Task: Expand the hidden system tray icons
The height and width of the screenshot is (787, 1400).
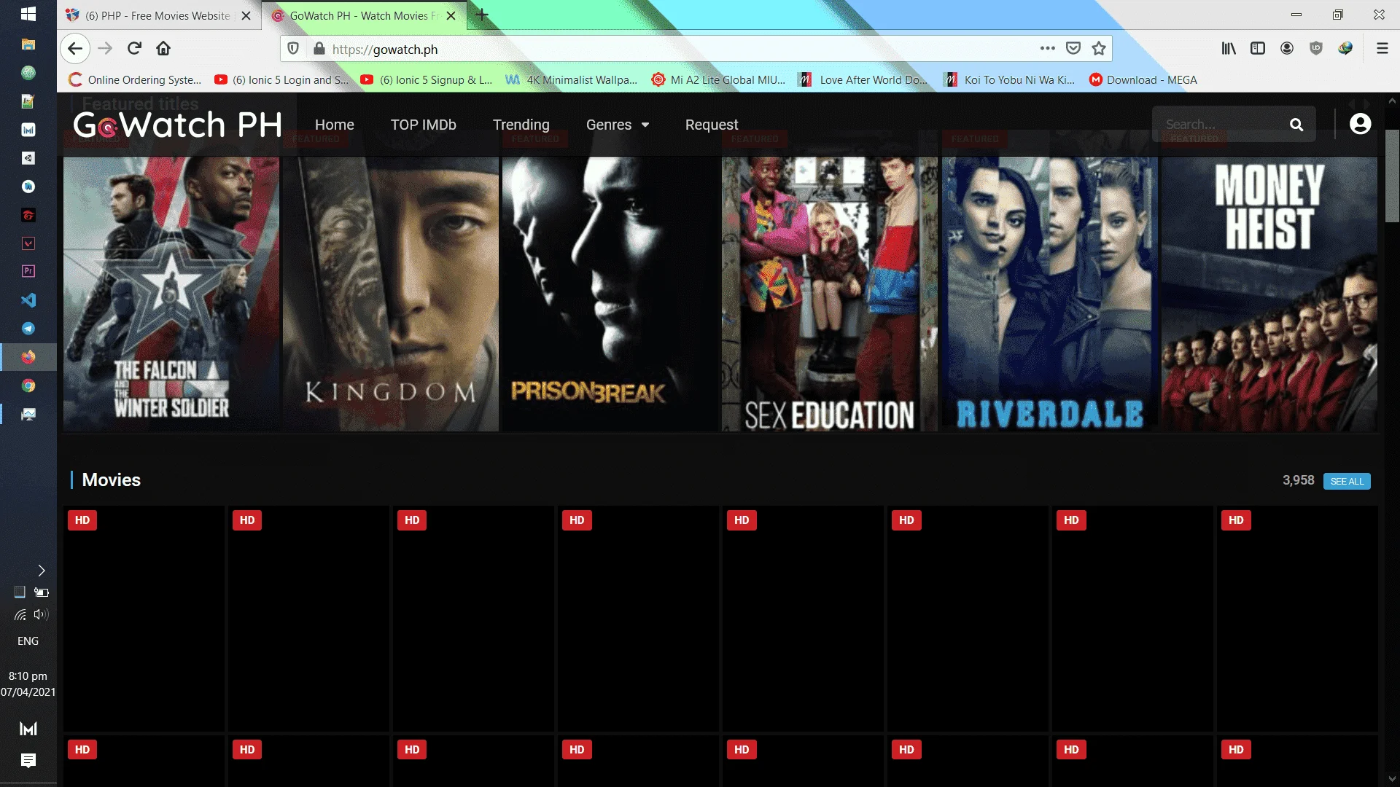Action: pyautogui.click(x=42, y=571)
